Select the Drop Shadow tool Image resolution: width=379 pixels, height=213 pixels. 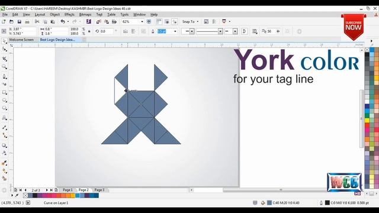tap(4, 146)
